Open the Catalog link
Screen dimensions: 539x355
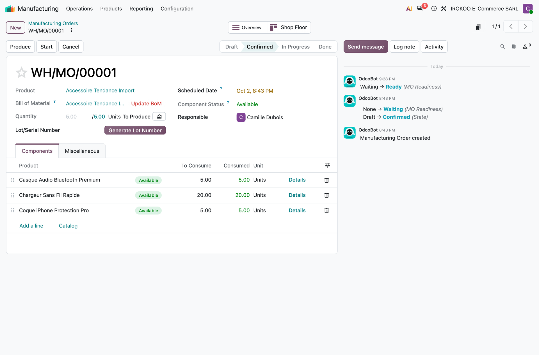click(x=68, y=226)
